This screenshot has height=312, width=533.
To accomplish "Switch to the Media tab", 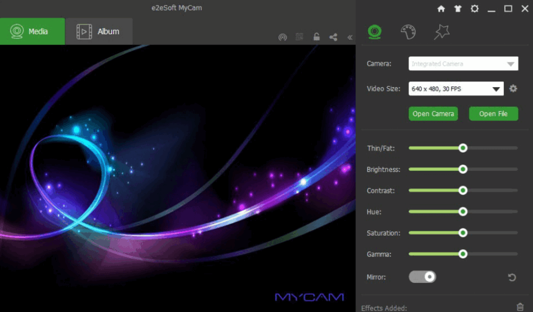I will (x=32, y=32).
